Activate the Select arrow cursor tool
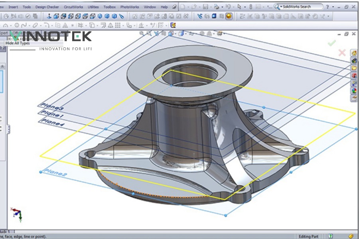This screenshot has width=359, height=239. (x=239, y=7)
